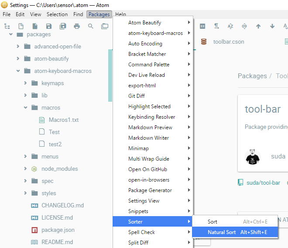Open the Markdown Preview submenu
This screenshot has height=248, width=288.
[153, 127]
